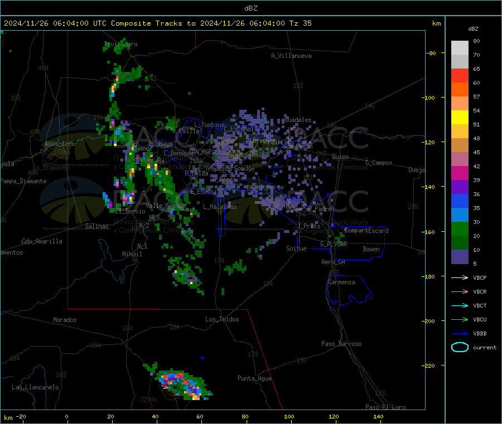Click the 'Carmensa' map label
The image size is (502, 424).
341,282
